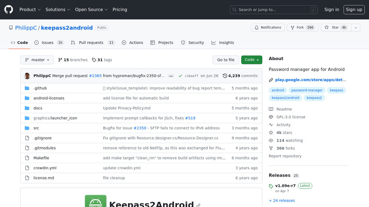Switch to the Actions tab
369x207 pixels.
133,43
